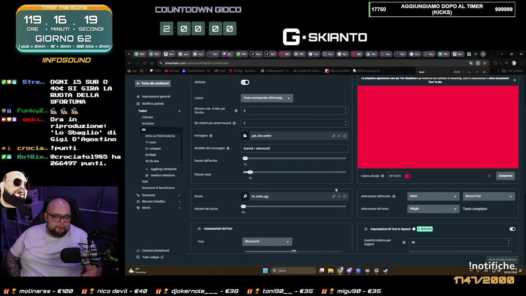Screen dimensions: 526x296
Task: Show info icon next to Animazione dell'avviso
Action: (394, 196)
